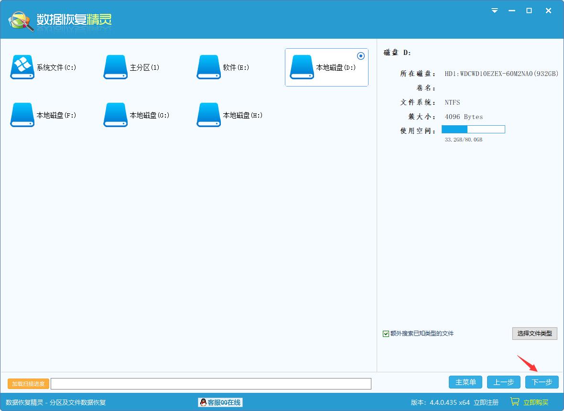The height and width of the screenshot is (411, 564).
Task: Select the 主分区(1) partition icon
Action: (116, 67)
